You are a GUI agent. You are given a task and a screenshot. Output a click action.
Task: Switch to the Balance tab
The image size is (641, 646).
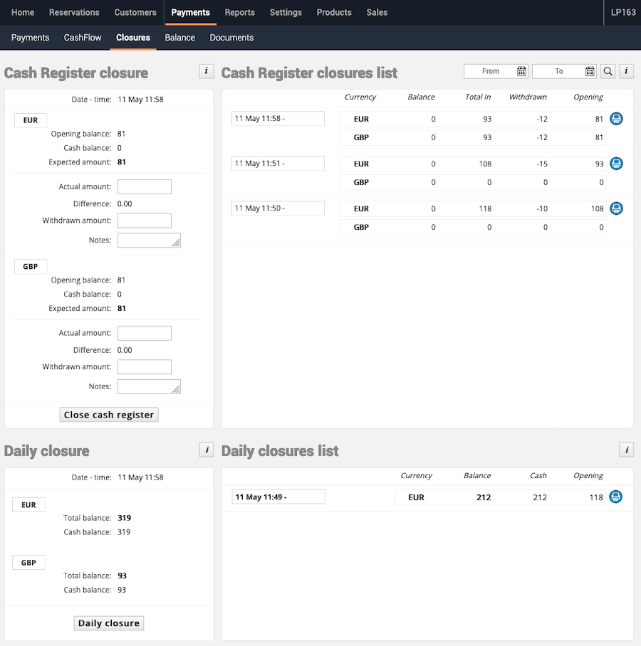(x=180, y=38)
